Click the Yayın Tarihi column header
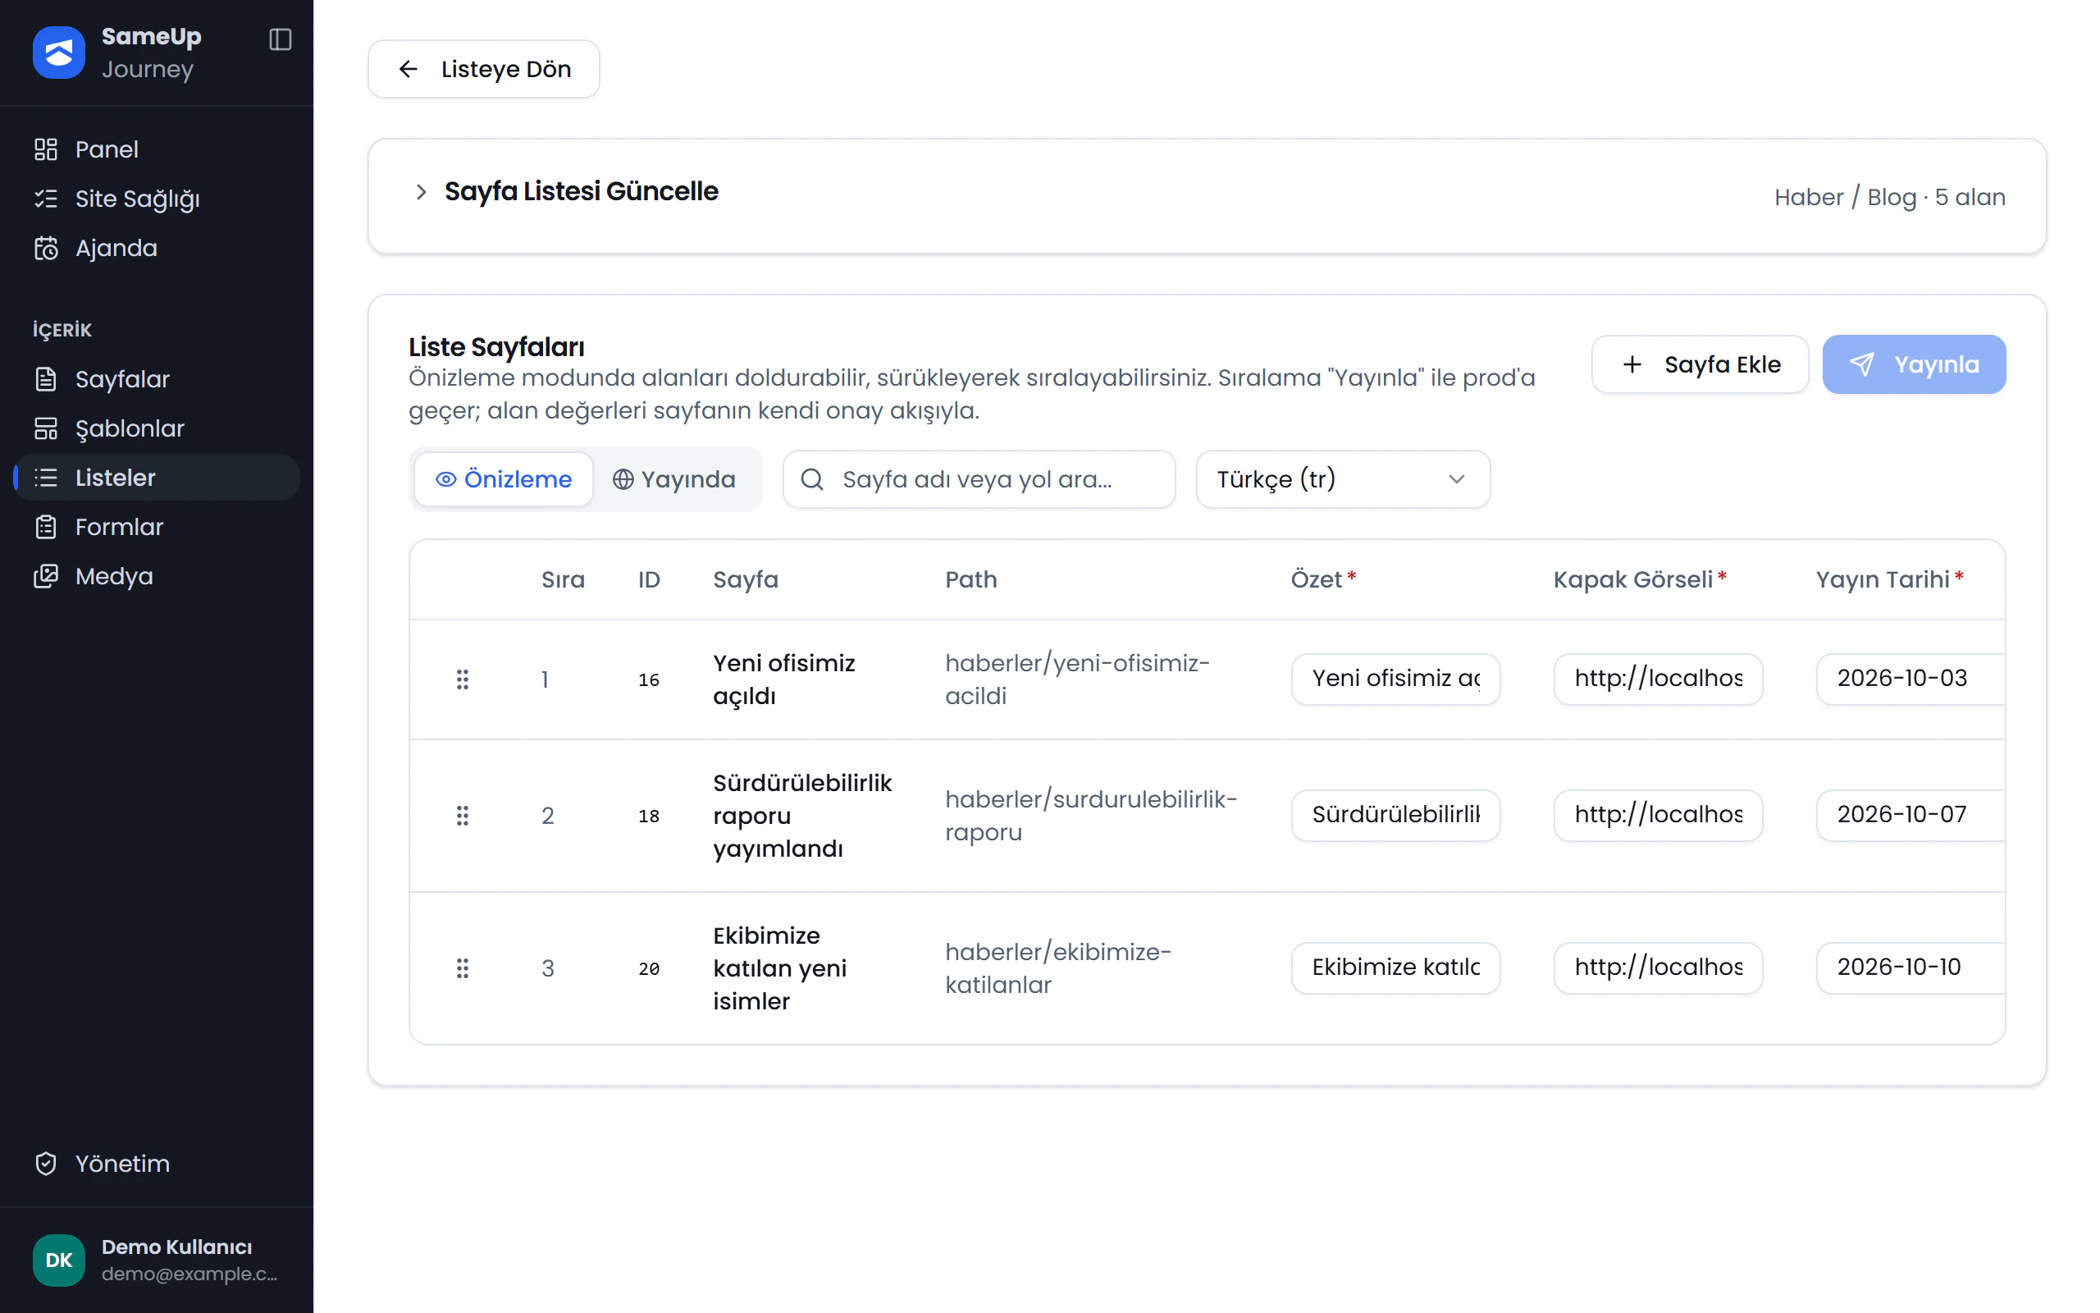The image size is (2100, 1313). pos(1889,579)
